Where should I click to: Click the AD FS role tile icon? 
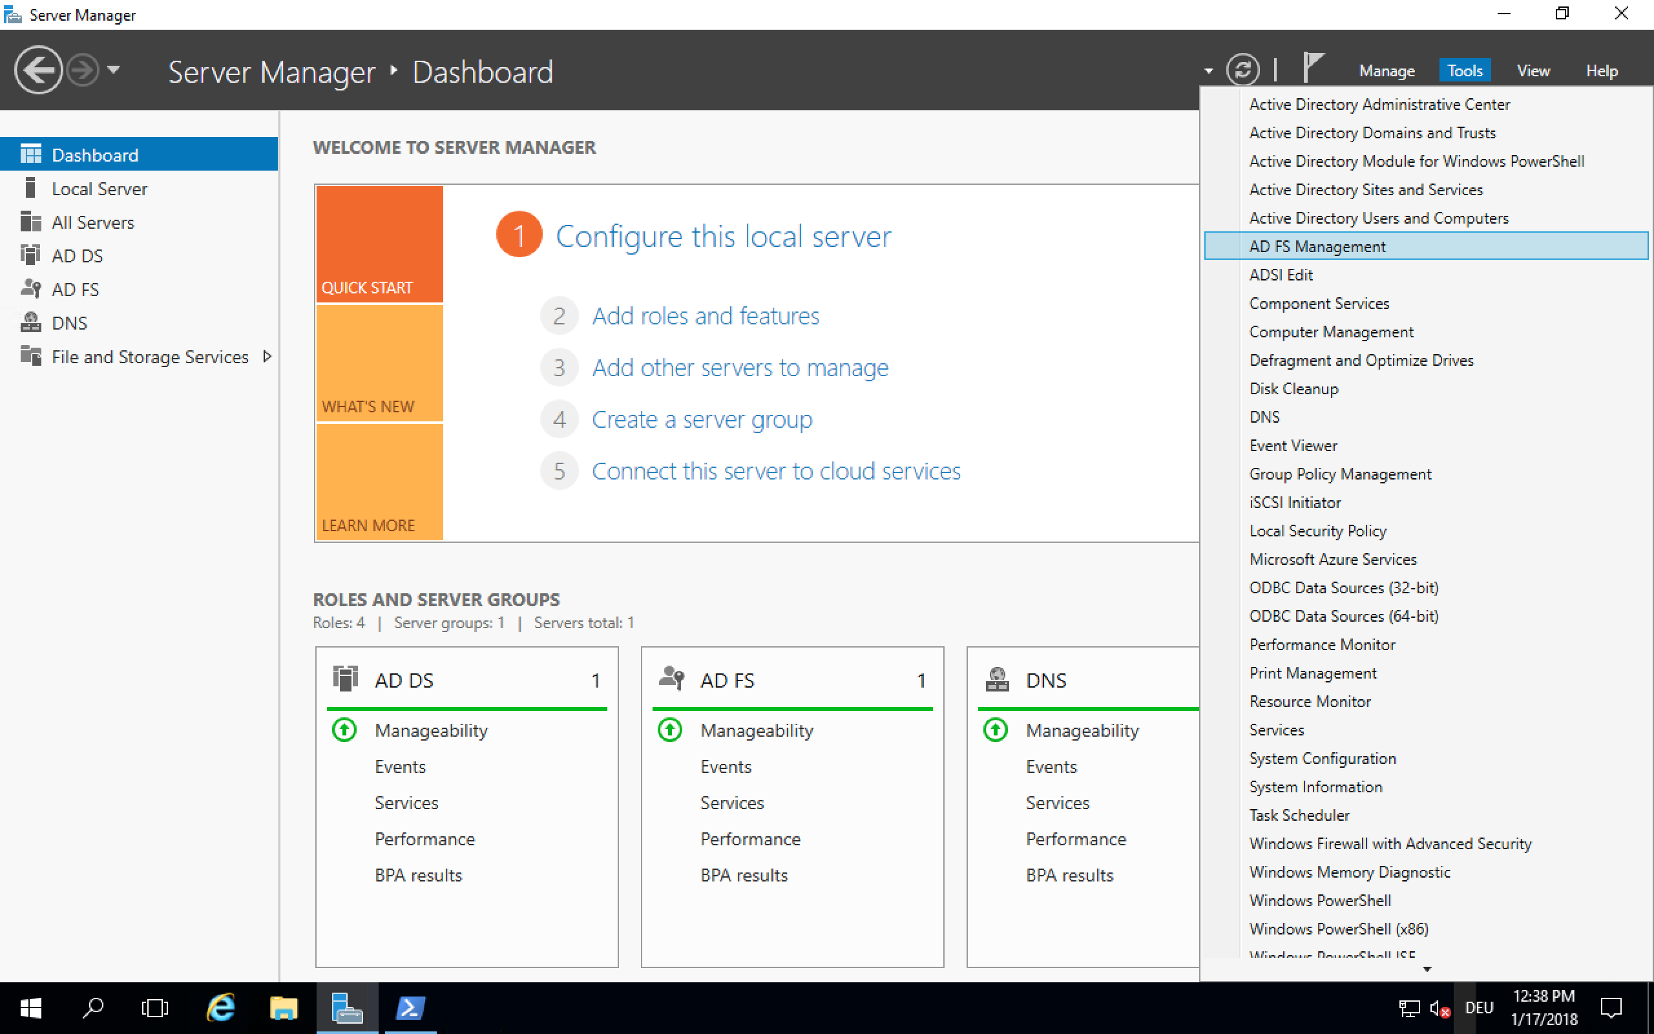pyautogui.click(x=671, y=679)
